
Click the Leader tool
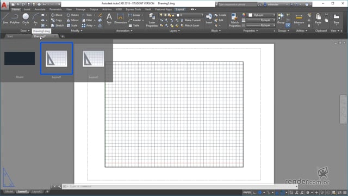coord(134,20)
